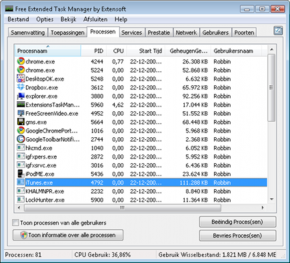Click the Gebruik Wisselbestand status entry

[217, 254]
